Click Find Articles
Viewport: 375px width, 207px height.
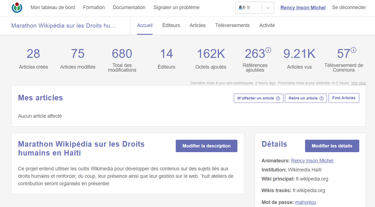[x=344, y=98]
